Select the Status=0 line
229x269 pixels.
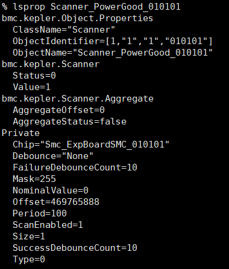click(x=34, y=76)
